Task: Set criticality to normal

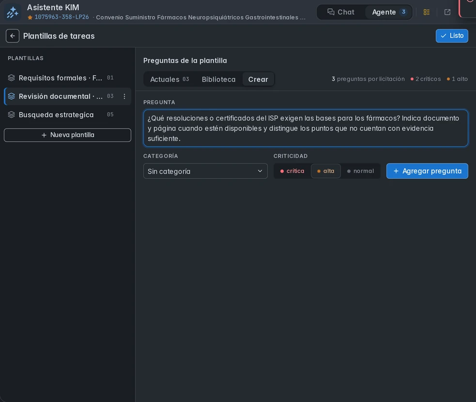Action: point(360,171)
